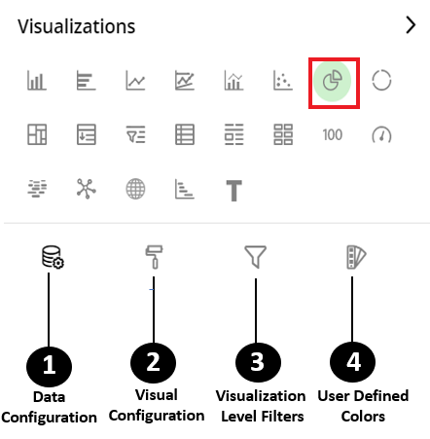Screen dimensions: 430x439
Task: Choose the horizontal bar chart visualization
Action: click(86, 80)
